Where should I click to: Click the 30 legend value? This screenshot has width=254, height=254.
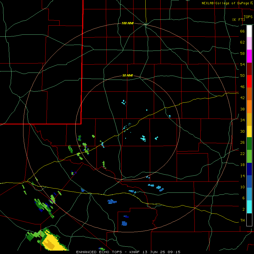(x=242, y=131)
